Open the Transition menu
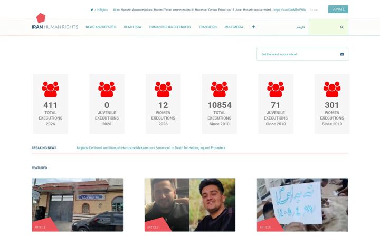The width and height of the screenshot is (380, 237). pyautogui.click(x=208, y=27)
